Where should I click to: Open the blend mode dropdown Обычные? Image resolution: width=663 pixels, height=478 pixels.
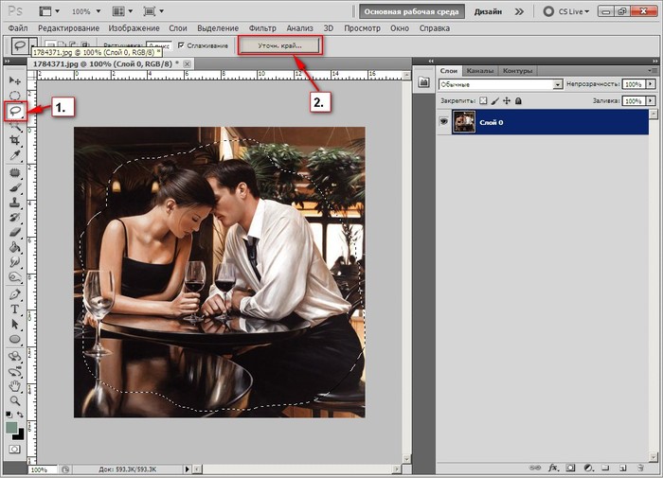click(x=501, y=84)
